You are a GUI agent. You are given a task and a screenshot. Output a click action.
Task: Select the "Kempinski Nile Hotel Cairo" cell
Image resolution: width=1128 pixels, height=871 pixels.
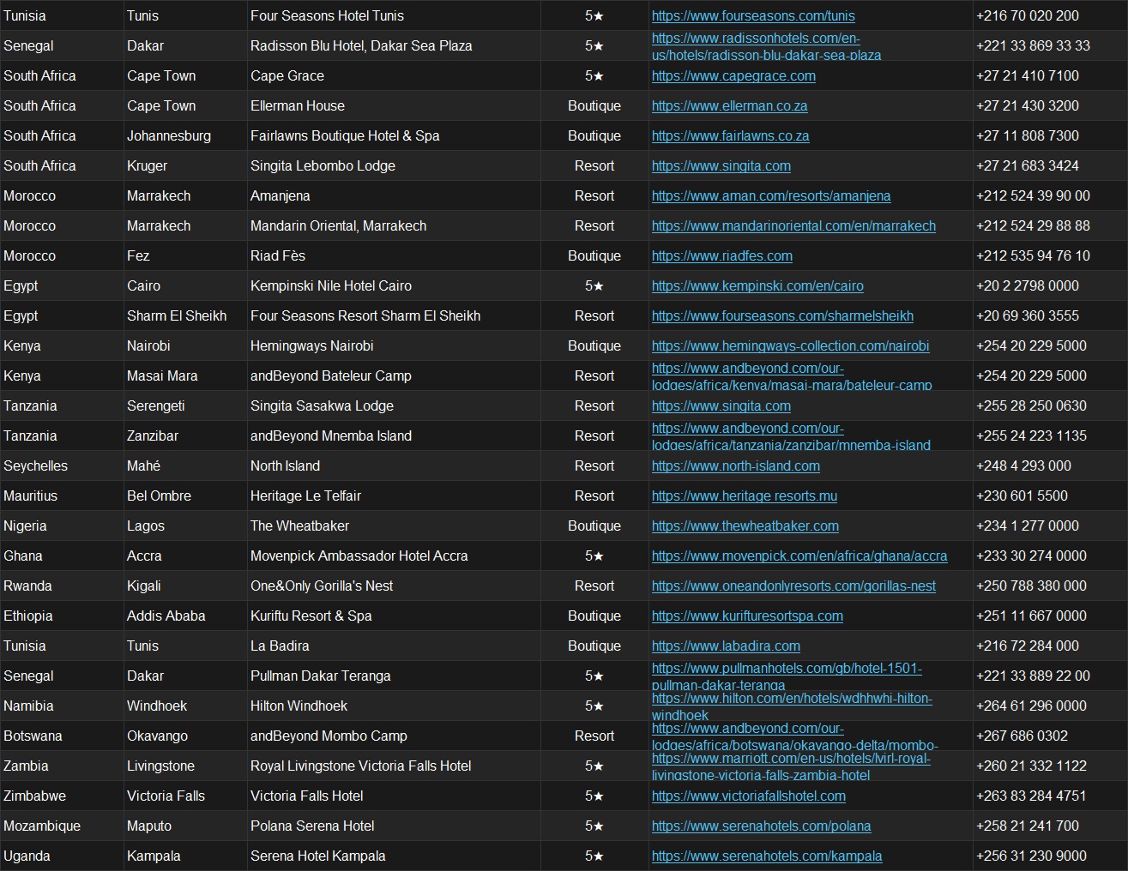[394, 285]
